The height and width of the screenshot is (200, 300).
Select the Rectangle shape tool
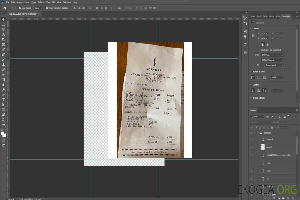3,110
